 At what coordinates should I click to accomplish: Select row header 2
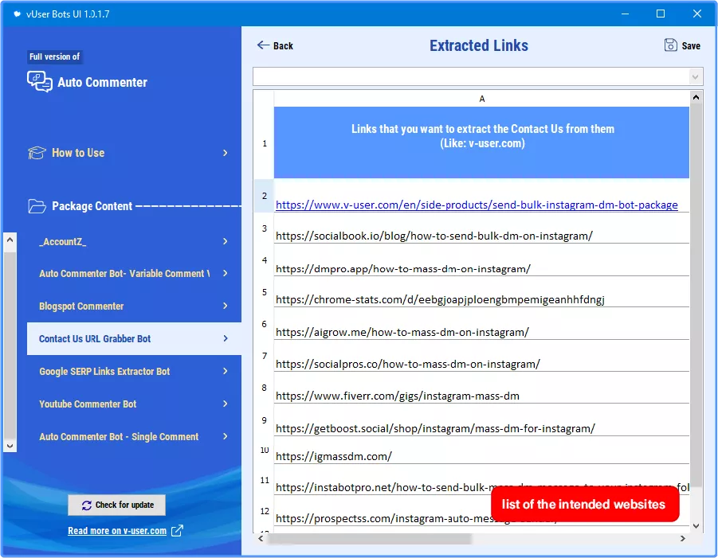265,196
